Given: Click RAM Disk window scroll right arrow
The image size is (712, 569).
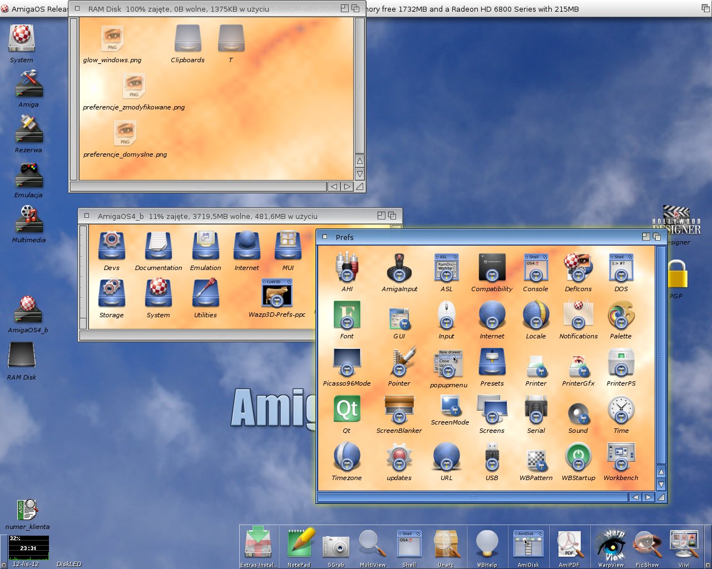Looking at the screenshot, I should (x=347, y=187).
